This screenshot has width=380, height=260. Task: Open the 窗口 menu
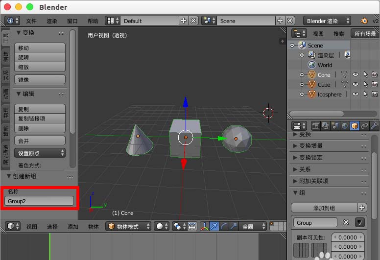(x=72, y=21)
